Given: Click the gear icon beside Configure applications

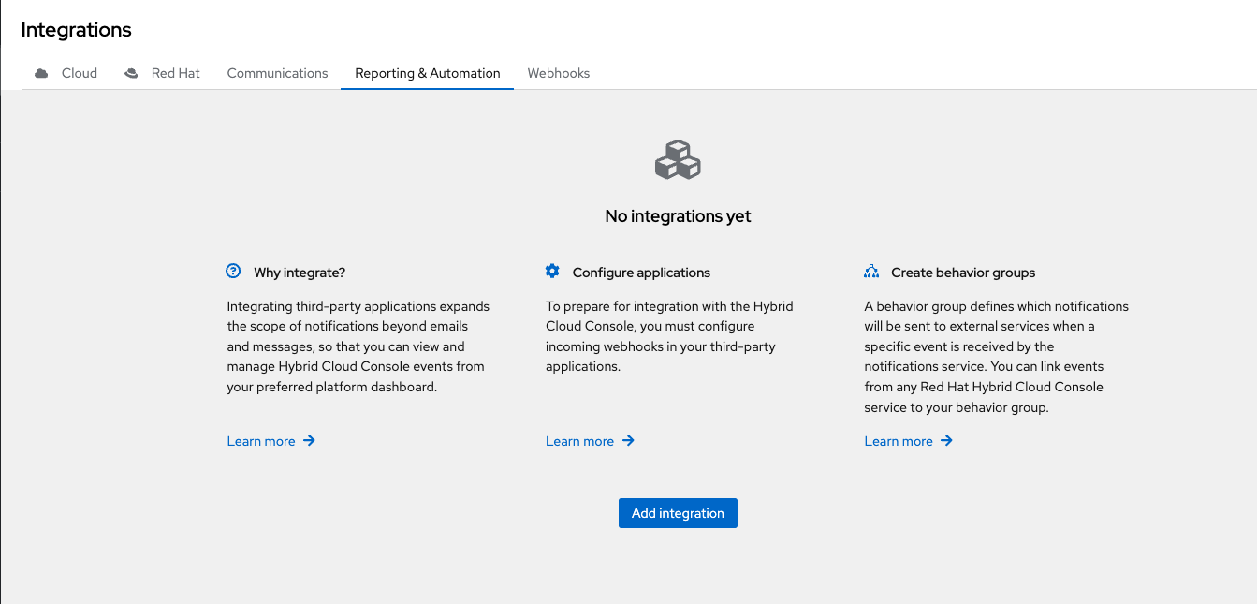Looking at the screenshot, I should tap(552, 272).
